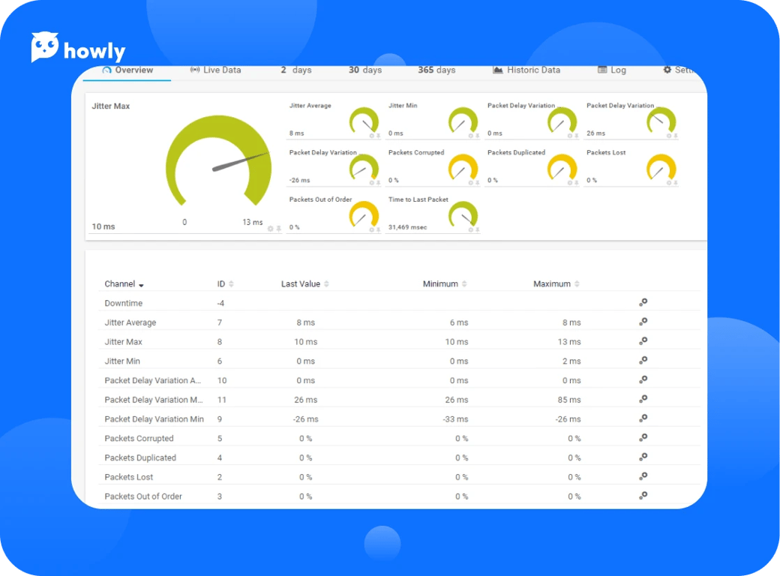Open the Historic Data tab

pos(526,70)
